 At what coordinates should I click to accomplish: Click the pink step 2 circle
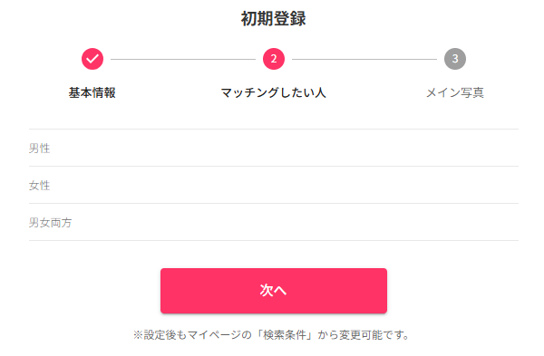[x=274, y=59]
